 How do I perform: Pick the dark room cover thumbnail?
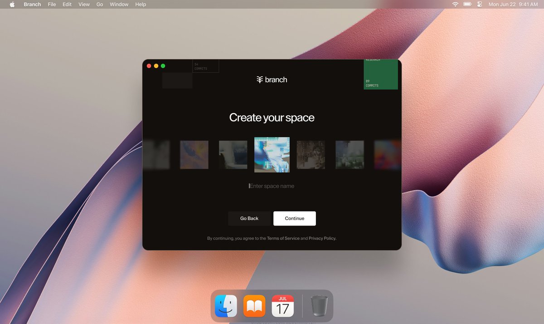(x=233, y=155)
